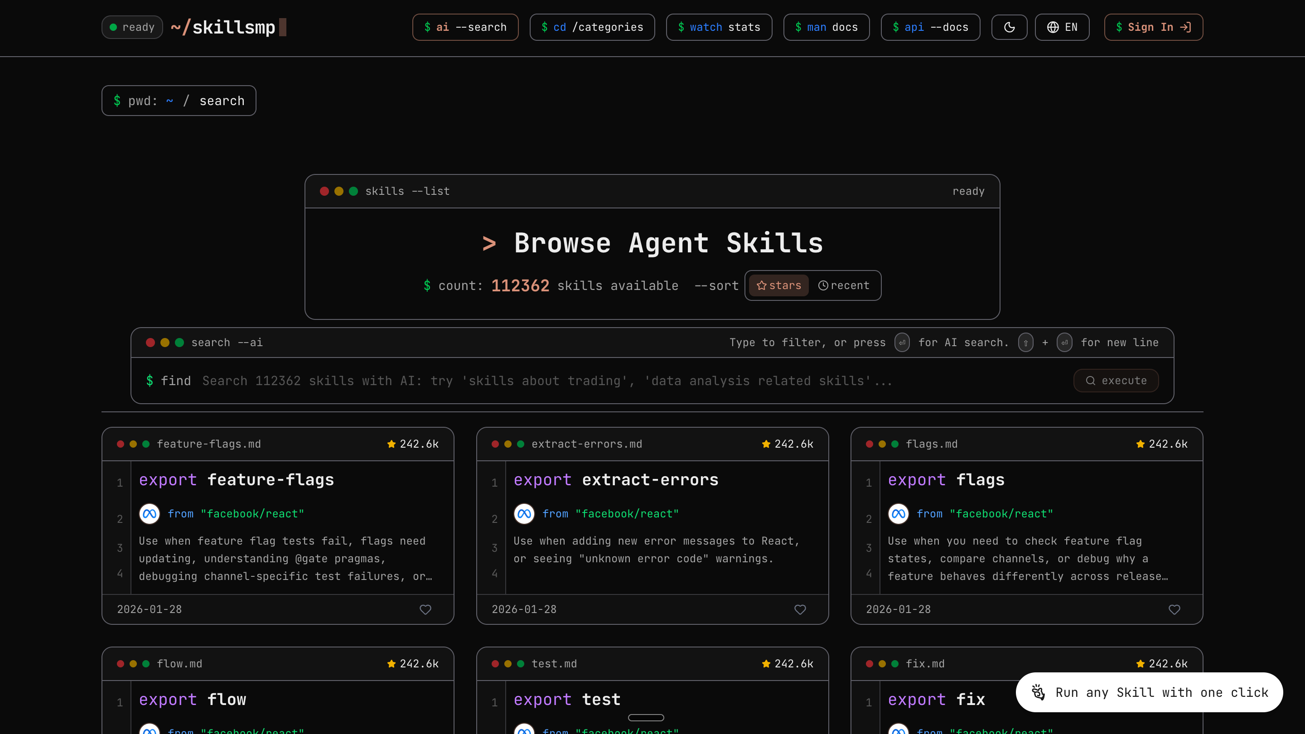Open the EN language selector
The image size is (1305, 734).
(1062, 27)
